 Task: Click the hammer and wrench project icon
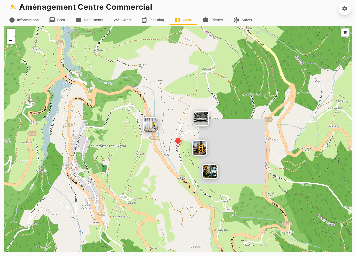tap(13, 7)
